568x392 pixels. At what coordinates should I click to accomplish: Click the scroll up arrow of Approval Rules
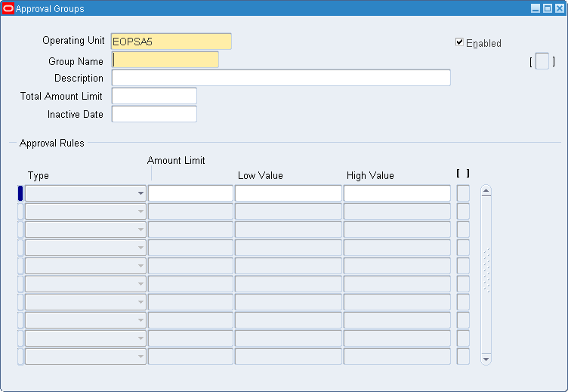(x=486, y=190)
